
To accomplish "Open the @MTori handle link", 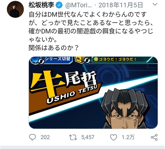I will click(78, 5).
